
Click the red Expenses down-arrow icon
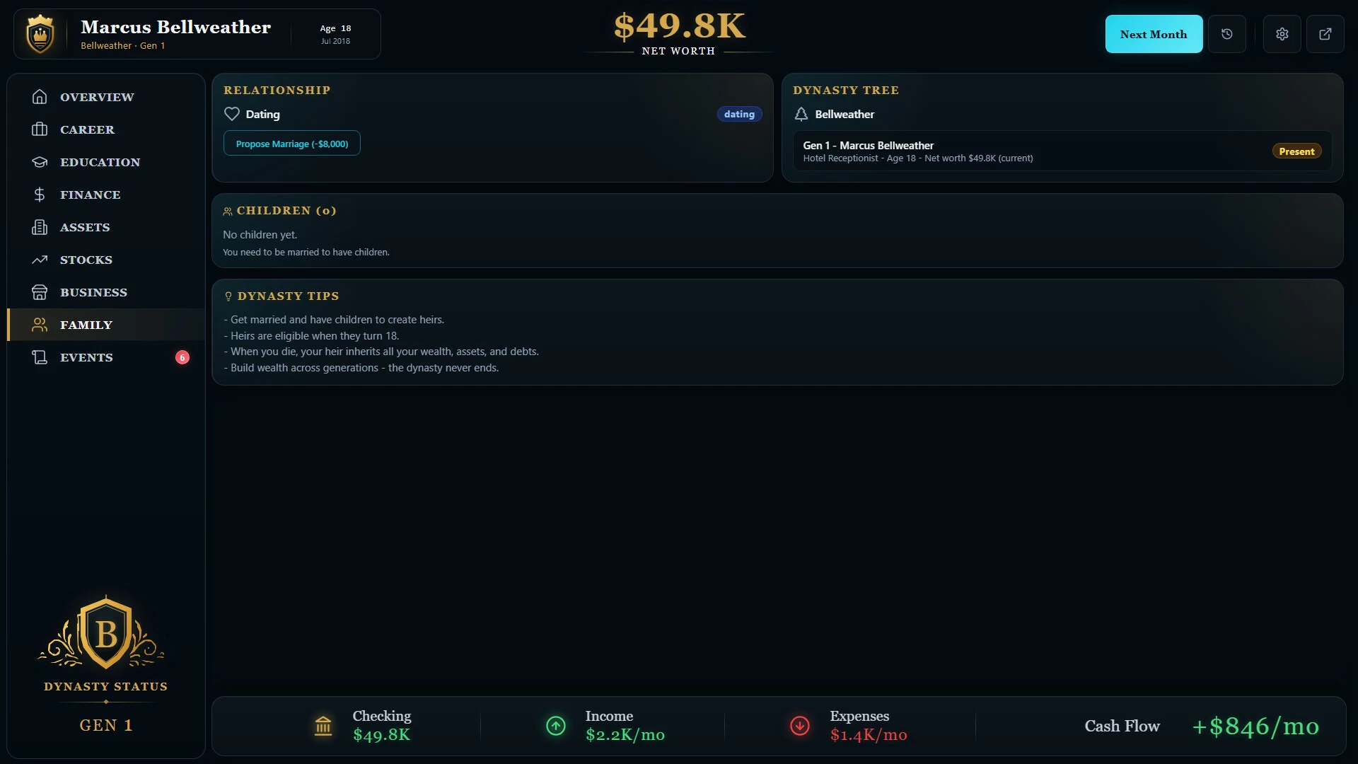click(x=800, y=726)
